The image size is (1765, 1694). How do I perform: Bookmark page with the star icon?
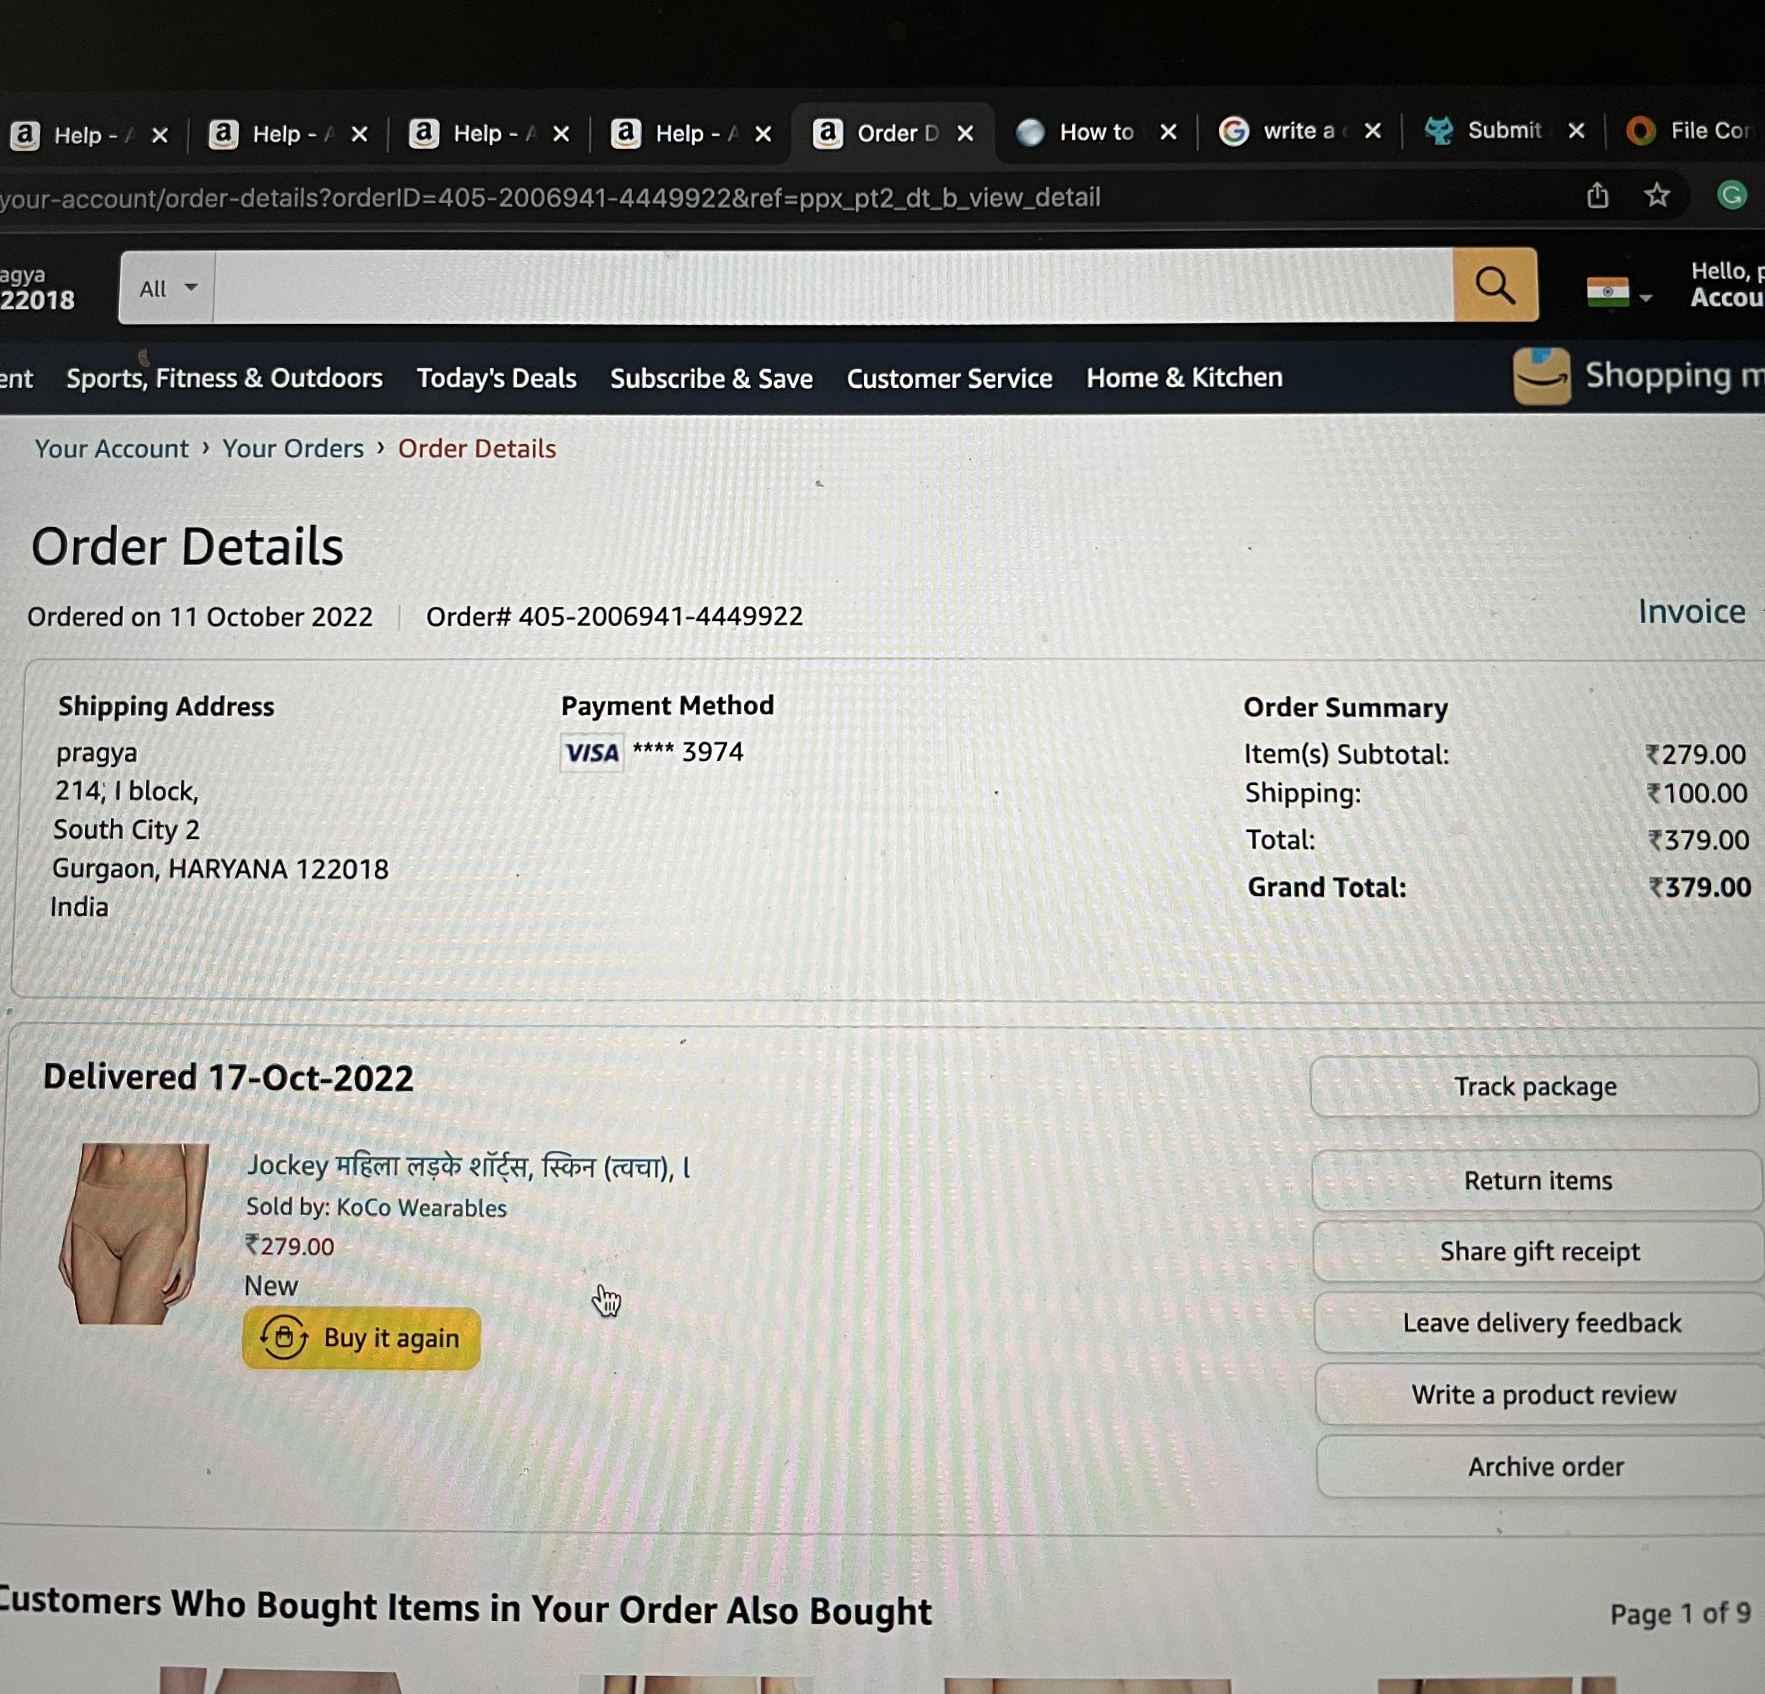(x=1657, y=194)
